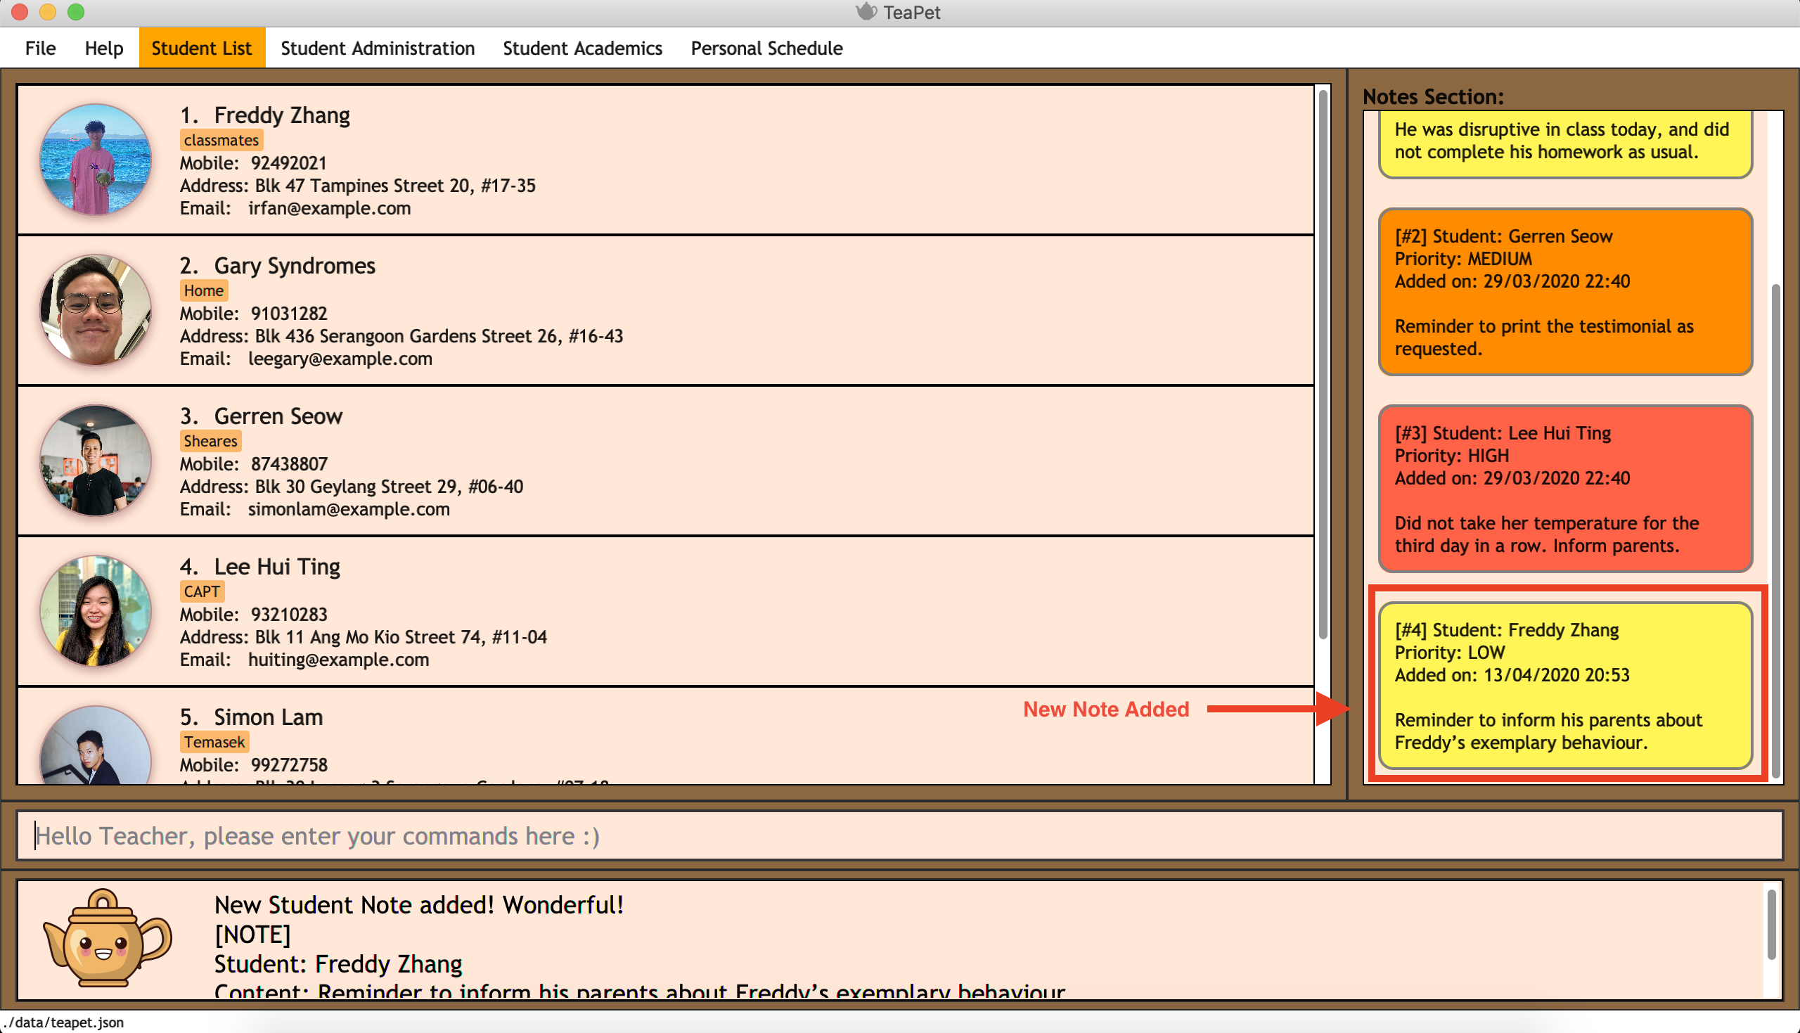Click mobile number 99272758
The width and height of the screenshot is (1800, 1033).
pyautogui.click(x=289, y=764)
